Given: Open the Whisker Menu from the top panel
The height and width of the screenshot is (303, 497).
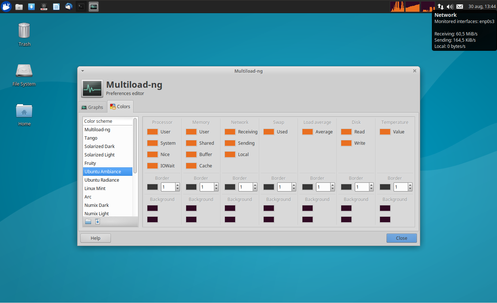Looking at the screenshot, I should 6,6.
